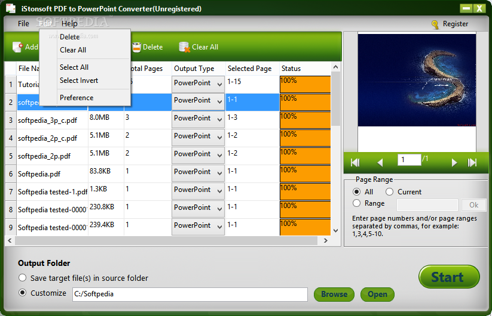Image resolution: width=492 pixels, height=316 pixels.
Task: Click the preview page number field
Action: 409,160
